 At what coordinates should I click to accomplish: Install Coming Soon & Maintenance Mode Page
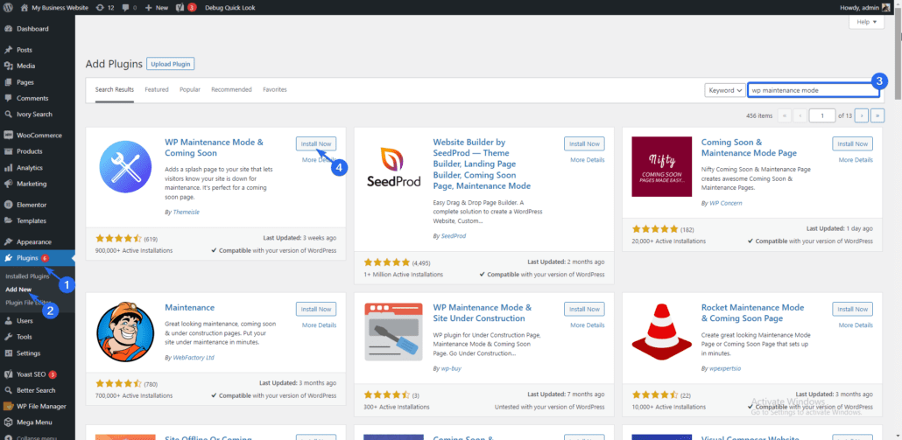point(853,143)
